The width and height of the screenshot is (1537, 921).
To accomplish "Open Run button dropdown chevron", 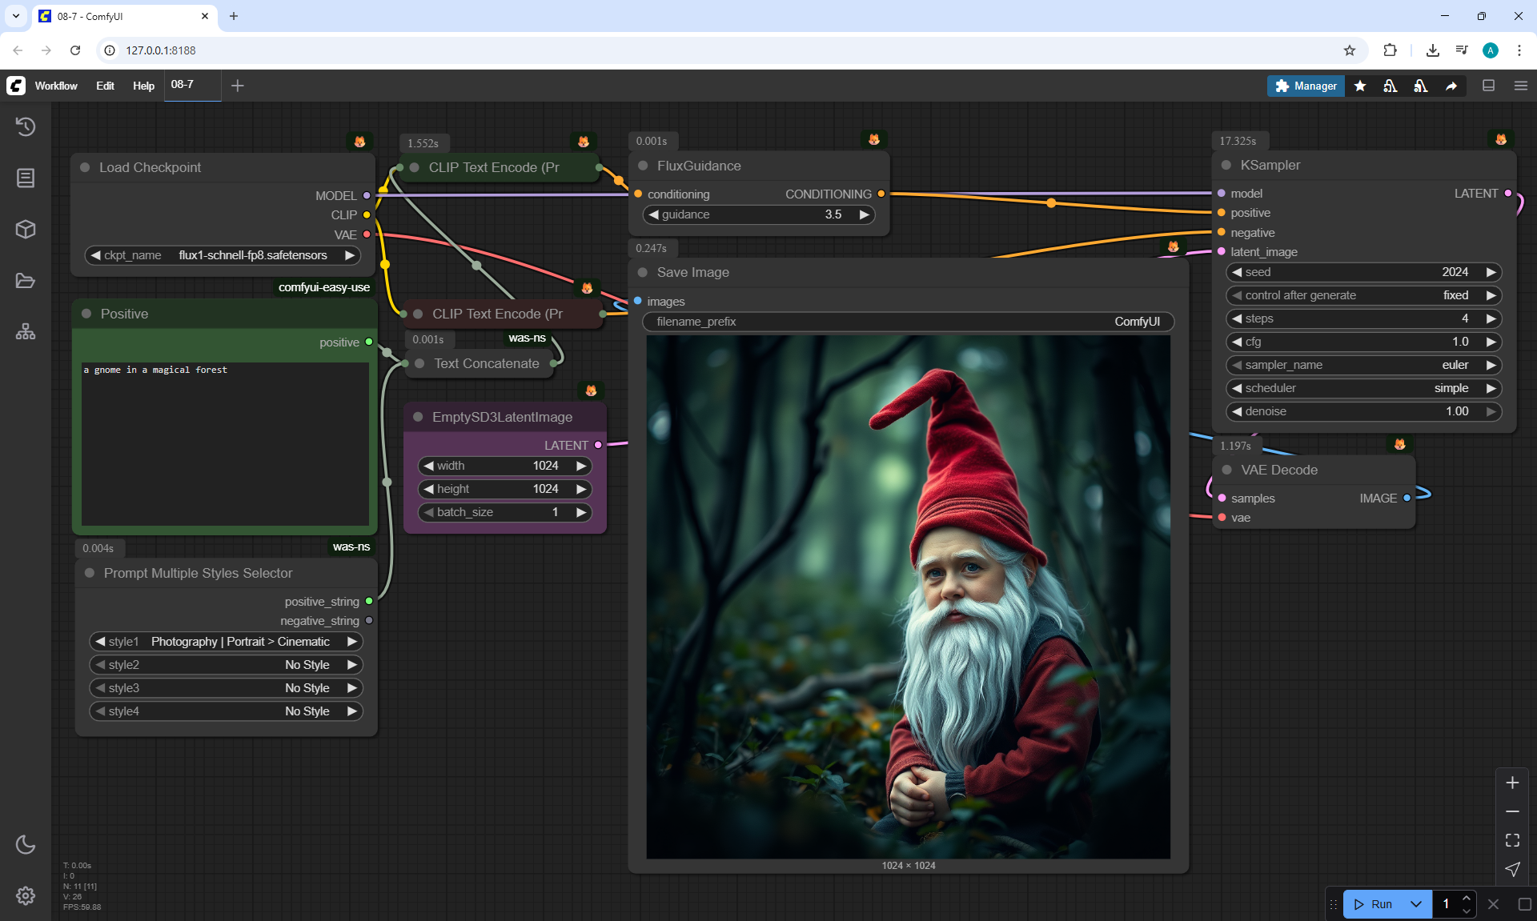I will click(1415, 904).
